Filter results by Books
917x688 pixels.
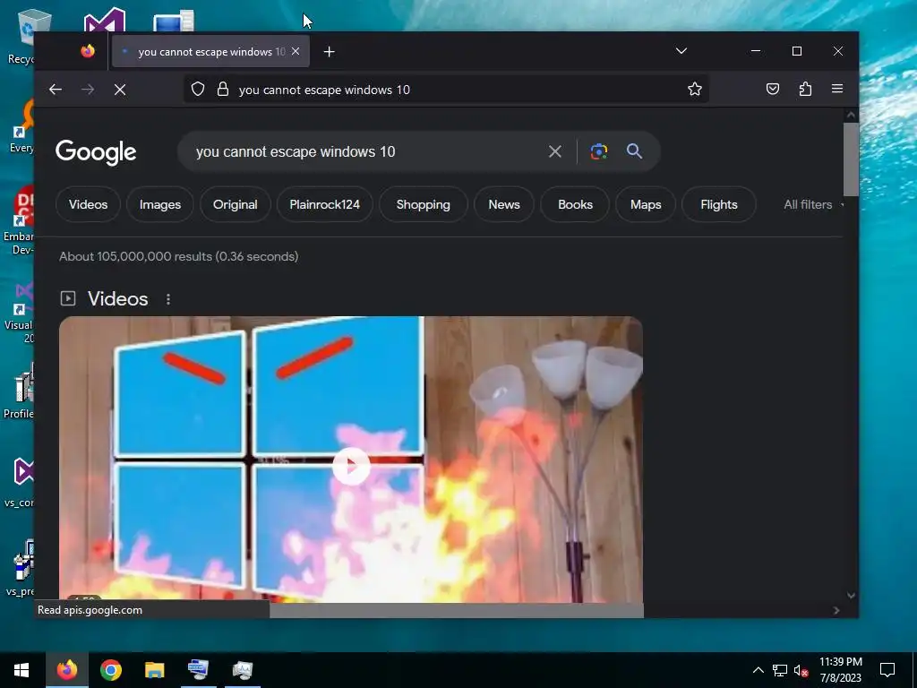click(x=575, y=204)
